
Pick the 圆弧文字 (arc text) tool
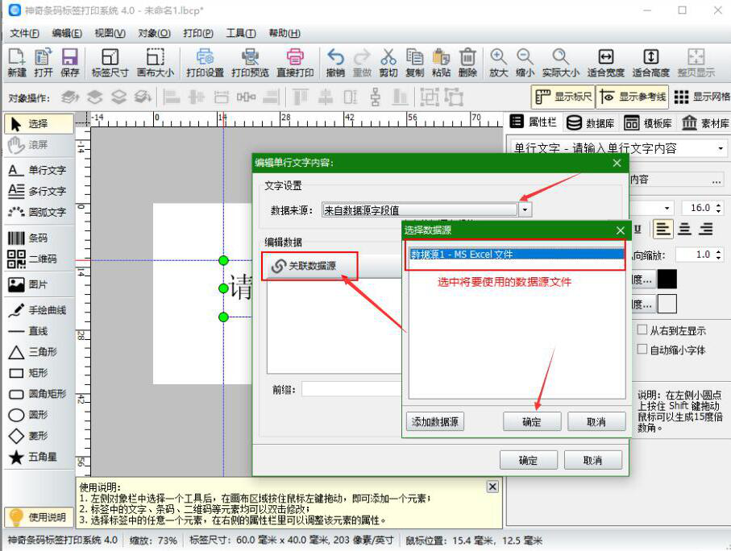pyautogui.click(x=35, y=210)
